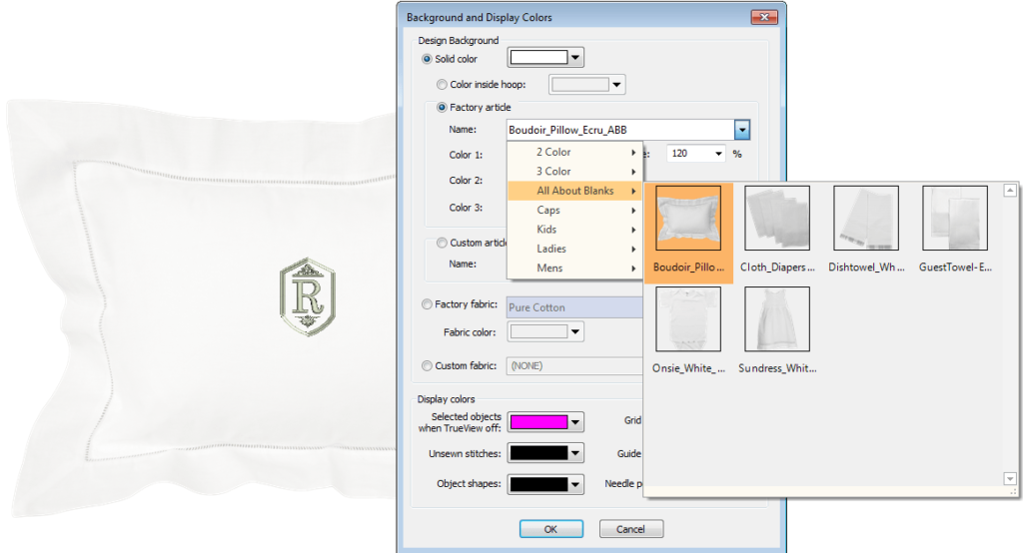This screenshot has height=553, width=1023.
Task: Choose the Factory fabric radio button
Action: pos(428,305)
